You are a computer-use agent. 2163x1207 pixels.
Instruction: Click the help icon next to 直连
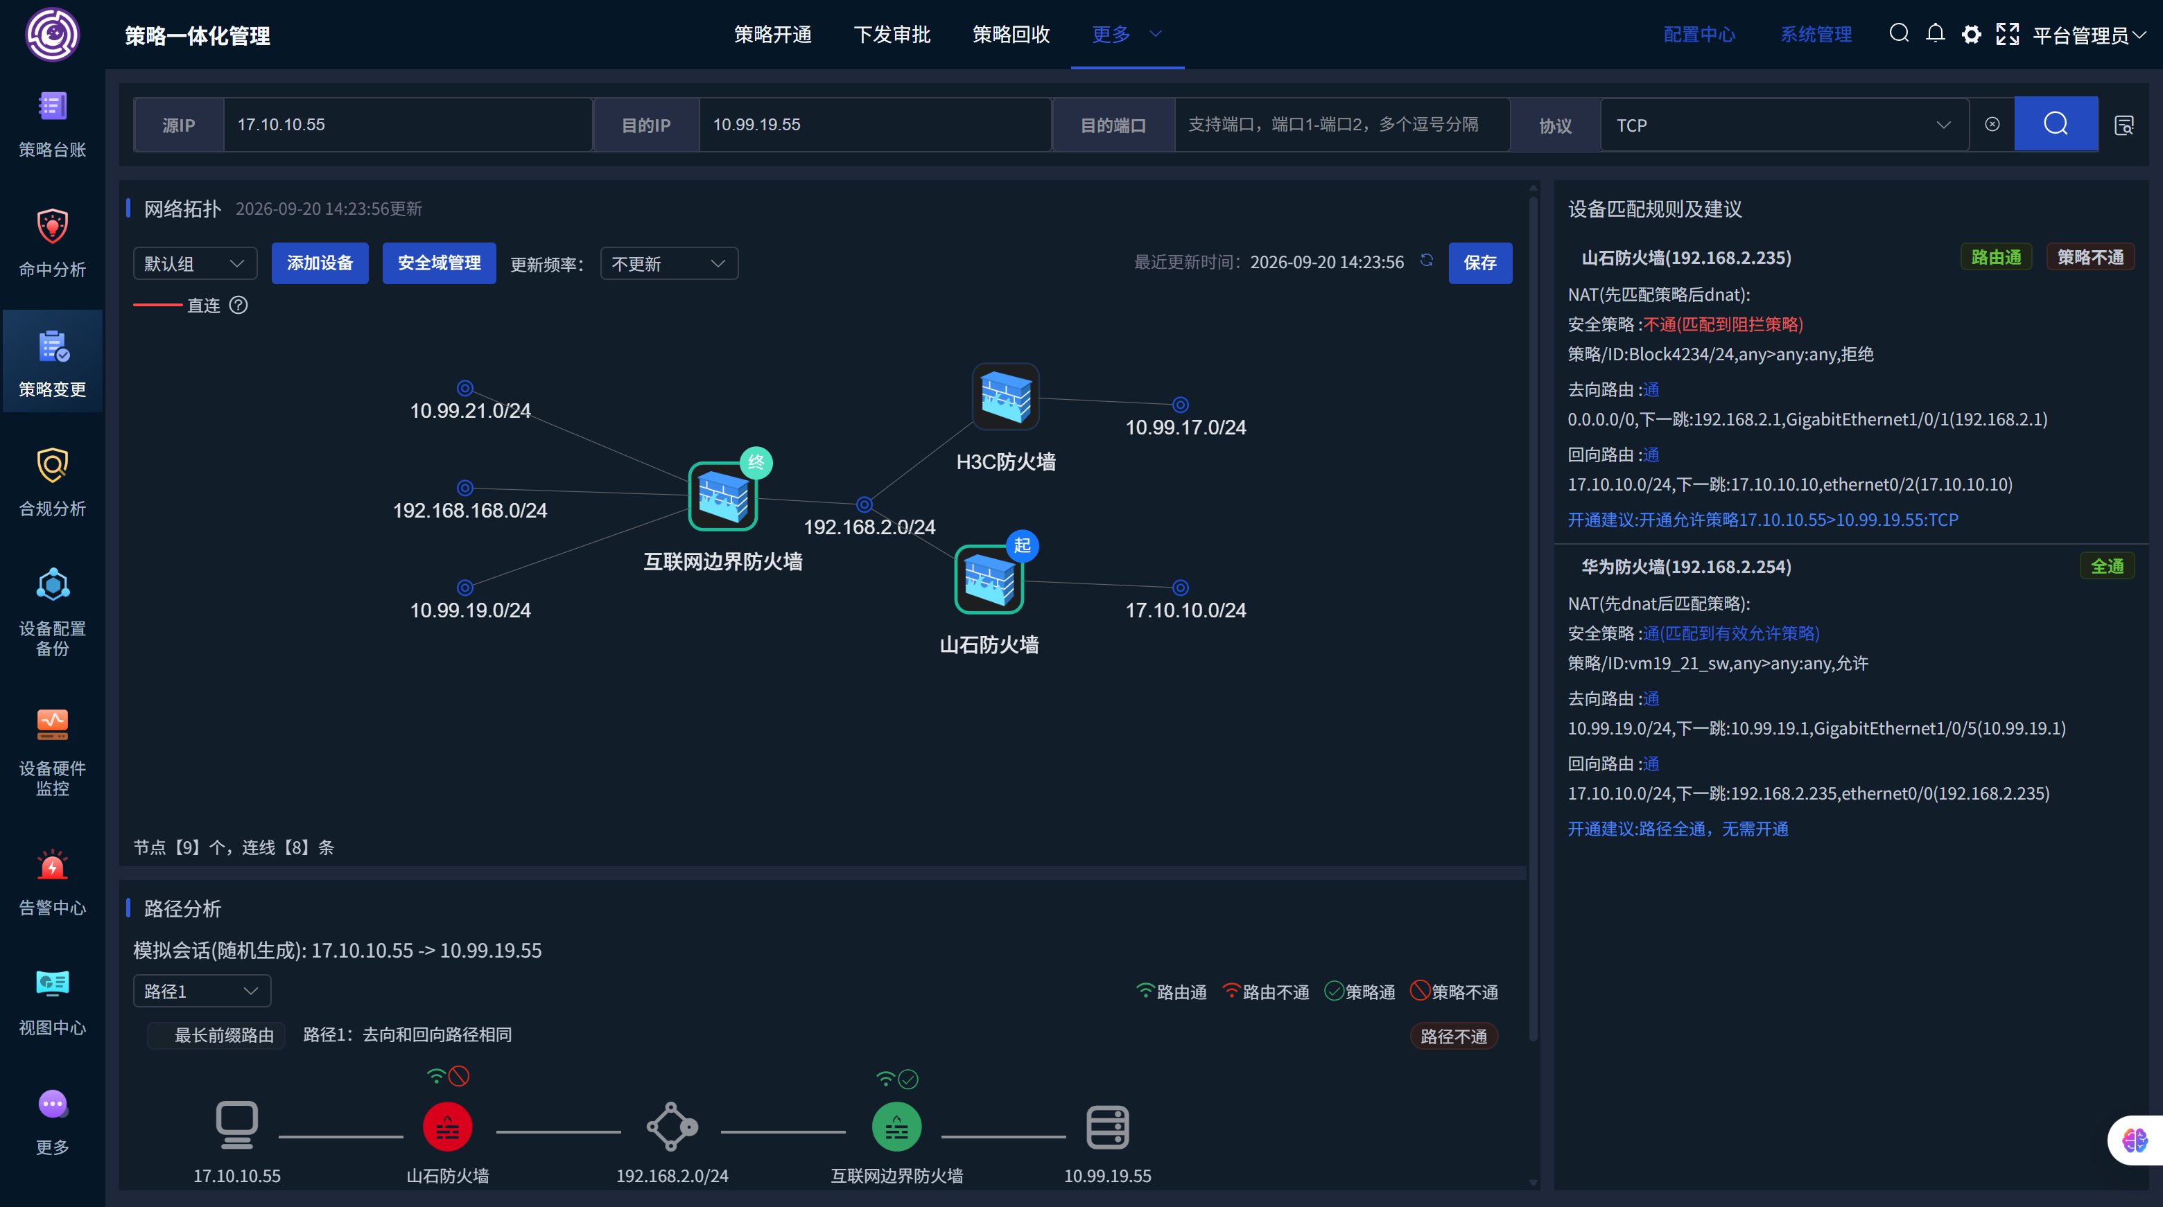(238, 306)
